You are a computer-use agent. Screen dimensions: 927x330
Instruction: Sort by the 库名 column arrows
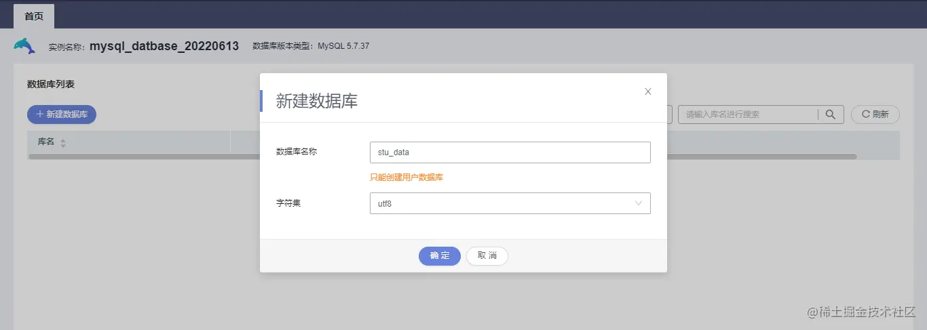click(63, 143)
